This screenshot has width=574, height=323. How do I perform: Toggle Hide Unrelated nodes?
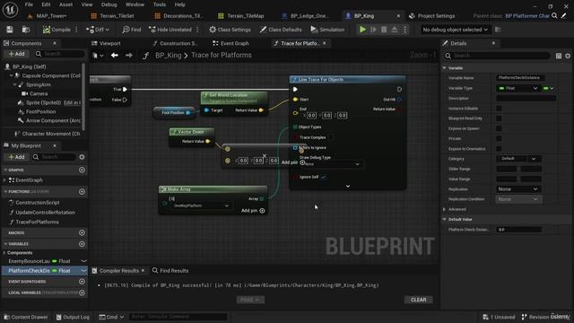pos(170,30)
